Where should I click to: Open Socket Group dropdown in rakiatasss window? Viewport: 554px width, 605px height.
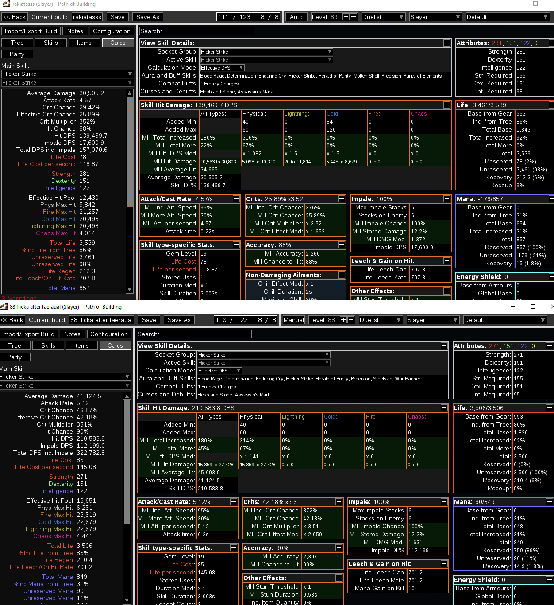[x=266, y=52]
